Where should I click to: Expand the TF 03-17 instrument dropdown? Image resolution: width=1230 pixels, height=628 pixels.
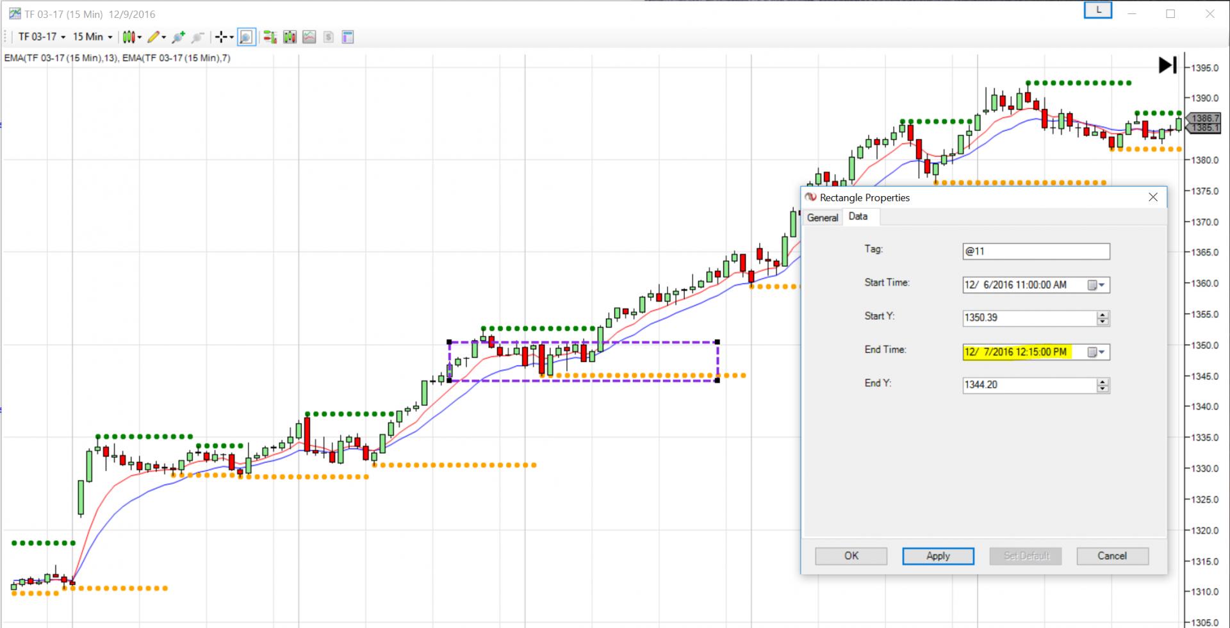42,37
